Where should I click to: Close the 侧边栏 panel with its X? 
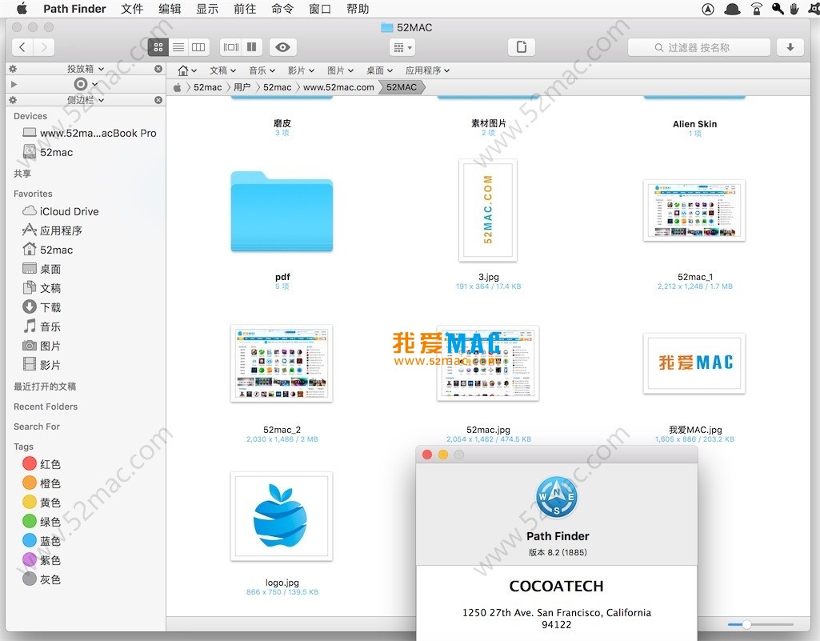point(158,100)
